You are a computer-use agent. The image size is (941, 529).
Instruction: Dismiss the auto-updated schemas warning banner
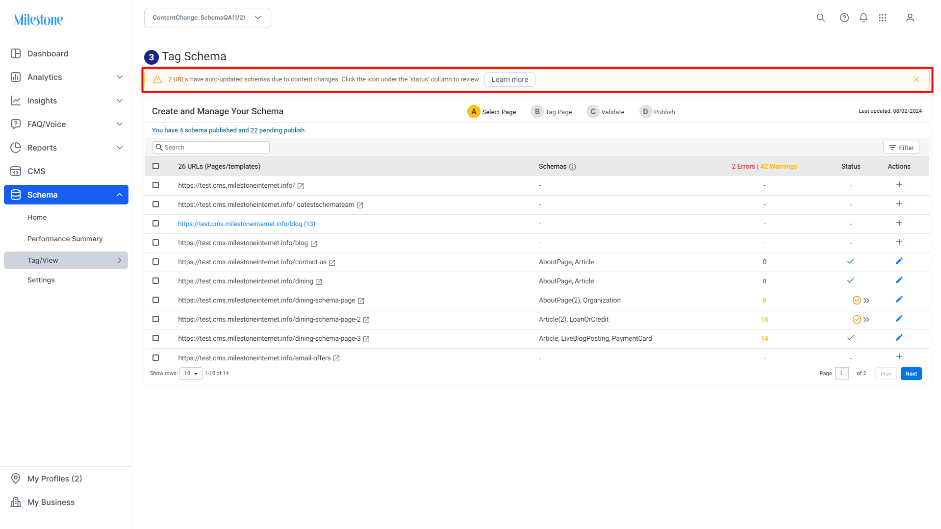coord(916,79)
